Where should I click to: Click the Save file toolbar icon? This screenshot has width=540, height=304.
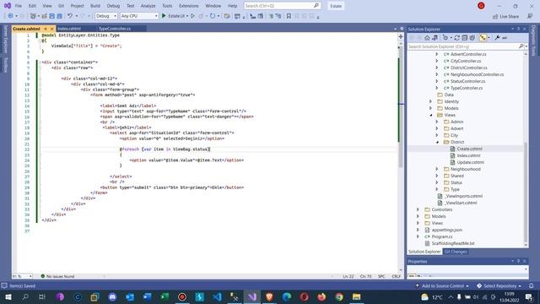point(51,16)
